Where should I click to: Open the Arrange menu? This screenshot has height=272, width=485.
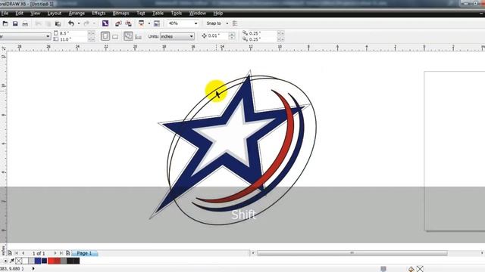tap(77, 14)
